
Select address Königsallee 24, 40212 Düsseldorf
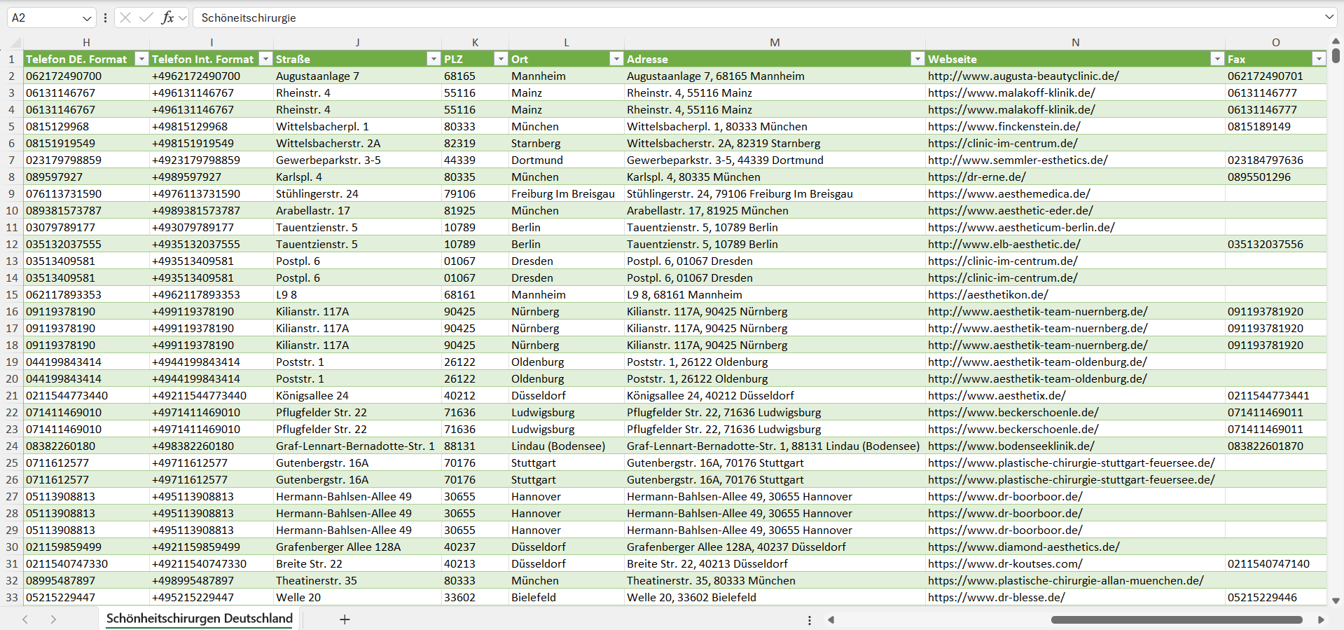pyautogui.click(x=775, y=395)
